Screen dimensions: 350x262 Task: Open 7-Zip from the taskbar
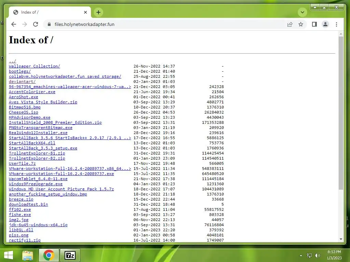coord(70,255)
